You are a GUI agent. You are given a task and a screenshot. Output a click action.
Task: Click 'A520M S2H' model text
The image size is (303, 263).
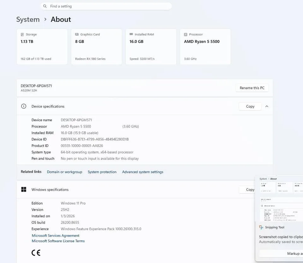29,90
